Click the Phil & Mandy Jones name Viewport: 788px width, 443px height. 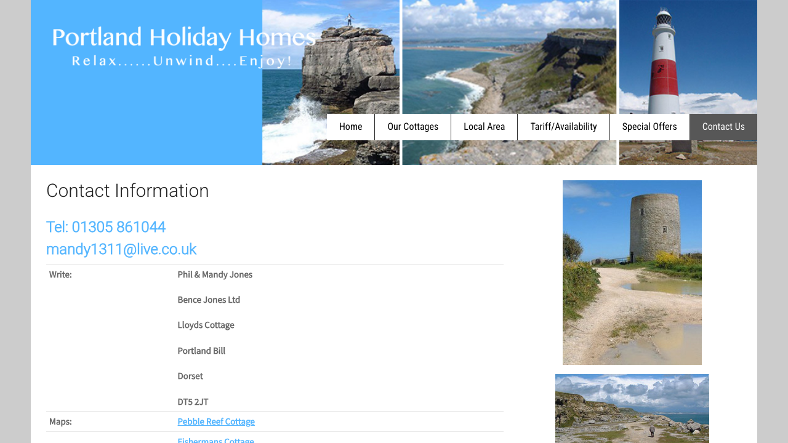pos(215,274)
